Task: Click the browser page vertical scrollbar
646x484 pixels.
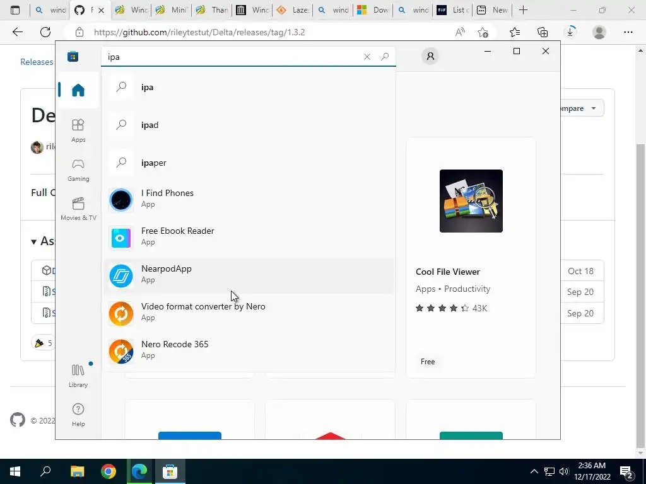Action: pyautogui.click(x=640, y=295)
